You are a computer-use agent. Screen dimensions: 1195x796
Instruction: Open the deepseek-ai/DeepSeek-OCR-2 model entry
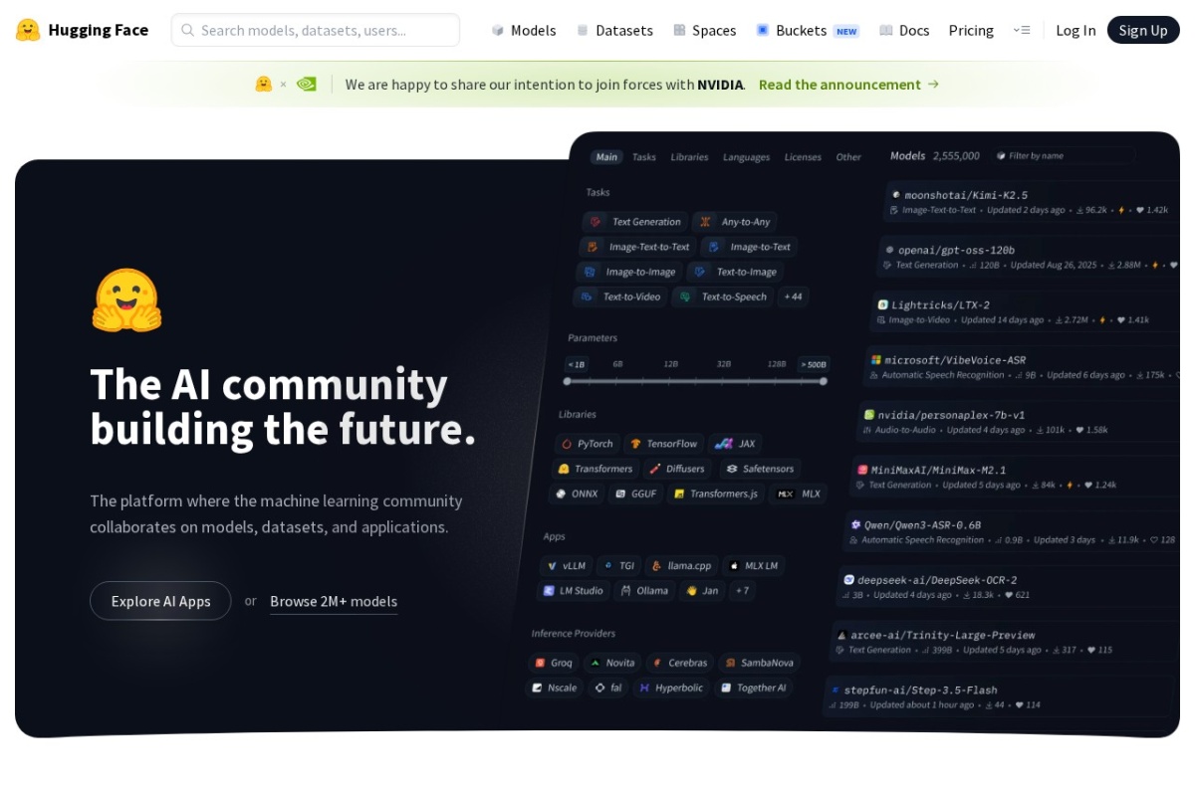pyautogui.click(x=1009, y=586)
